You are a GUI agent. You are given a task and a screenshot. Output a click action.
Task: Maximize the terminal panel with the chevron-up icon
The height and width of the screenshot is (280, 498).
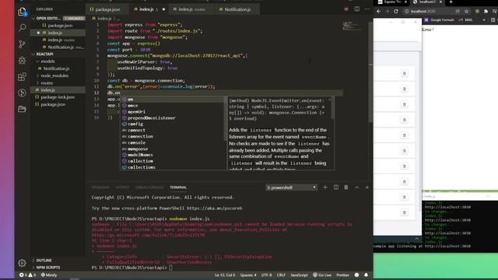pyautogui.click(x=356, y=187)
